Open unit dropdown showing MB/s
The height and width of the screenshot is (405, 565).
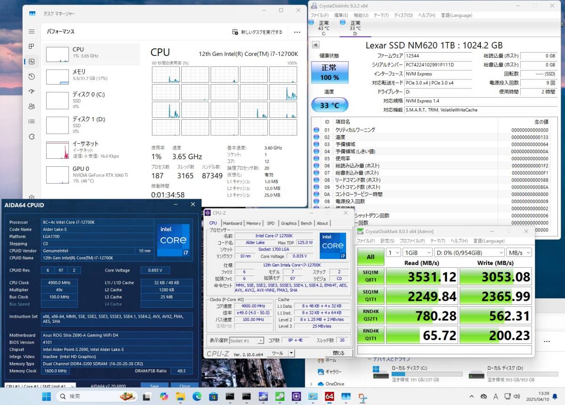pyautogui.click(x=519, y=252)
